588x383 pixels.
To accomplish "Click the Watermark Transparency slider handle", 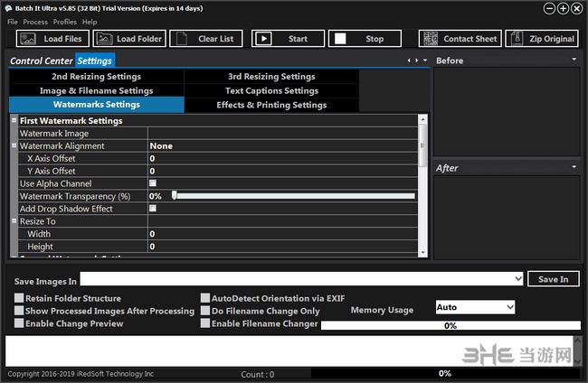I will tap(175, 195).
